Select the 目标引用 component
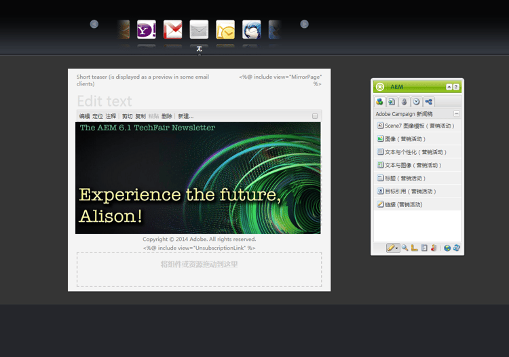Viewport: 509px width, 357px height. click(417, 191)
